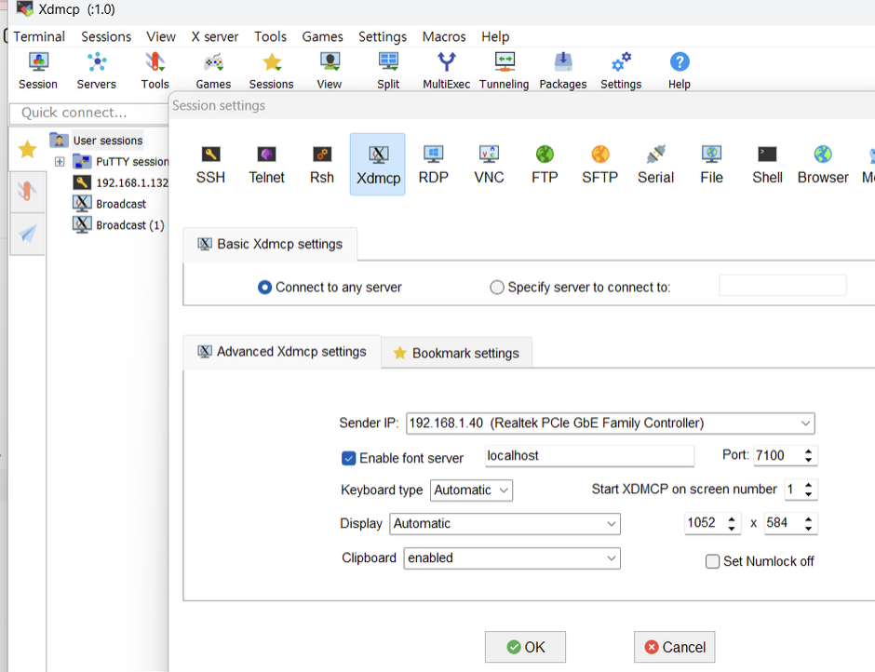Viewport: 875px width, 672px height.
Task: Click the Quick connect input field
Action: click(x=89, y=114)
